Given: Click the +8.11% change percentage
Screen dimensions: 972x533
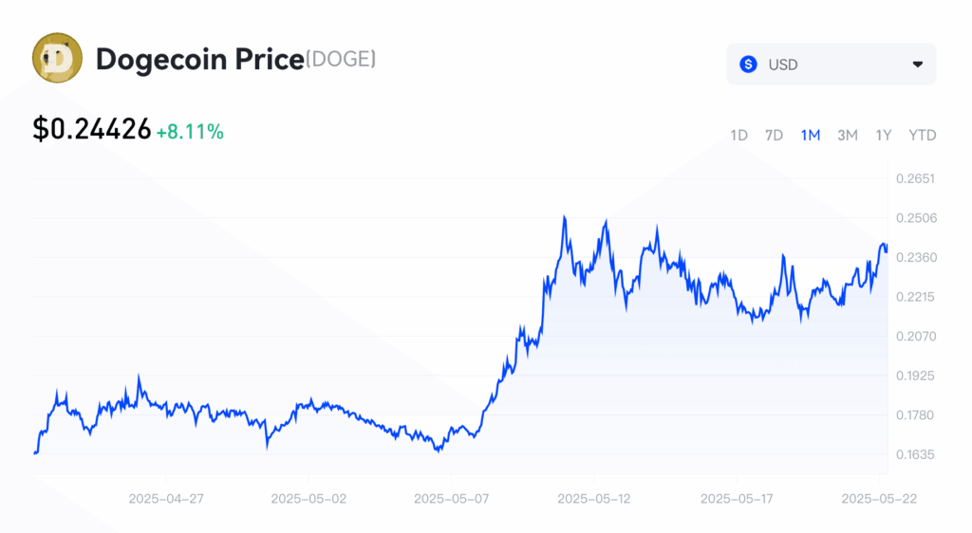Looking at the screenshot, I should tap(190, 132).
